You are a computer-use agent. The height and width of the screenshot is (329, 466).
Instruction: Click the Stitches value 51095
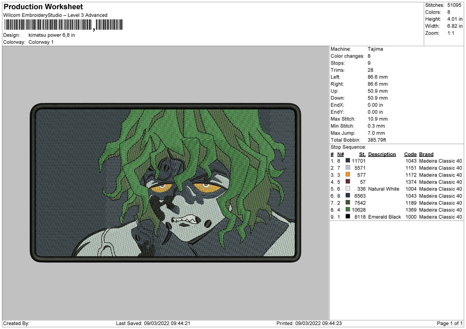pos(455,5)
